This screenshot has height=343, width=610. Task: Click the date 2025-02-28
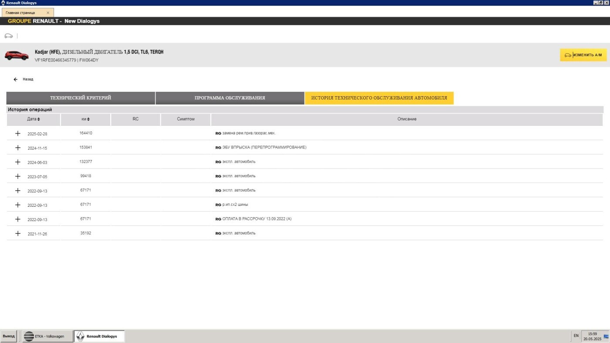tap(37, 134)
